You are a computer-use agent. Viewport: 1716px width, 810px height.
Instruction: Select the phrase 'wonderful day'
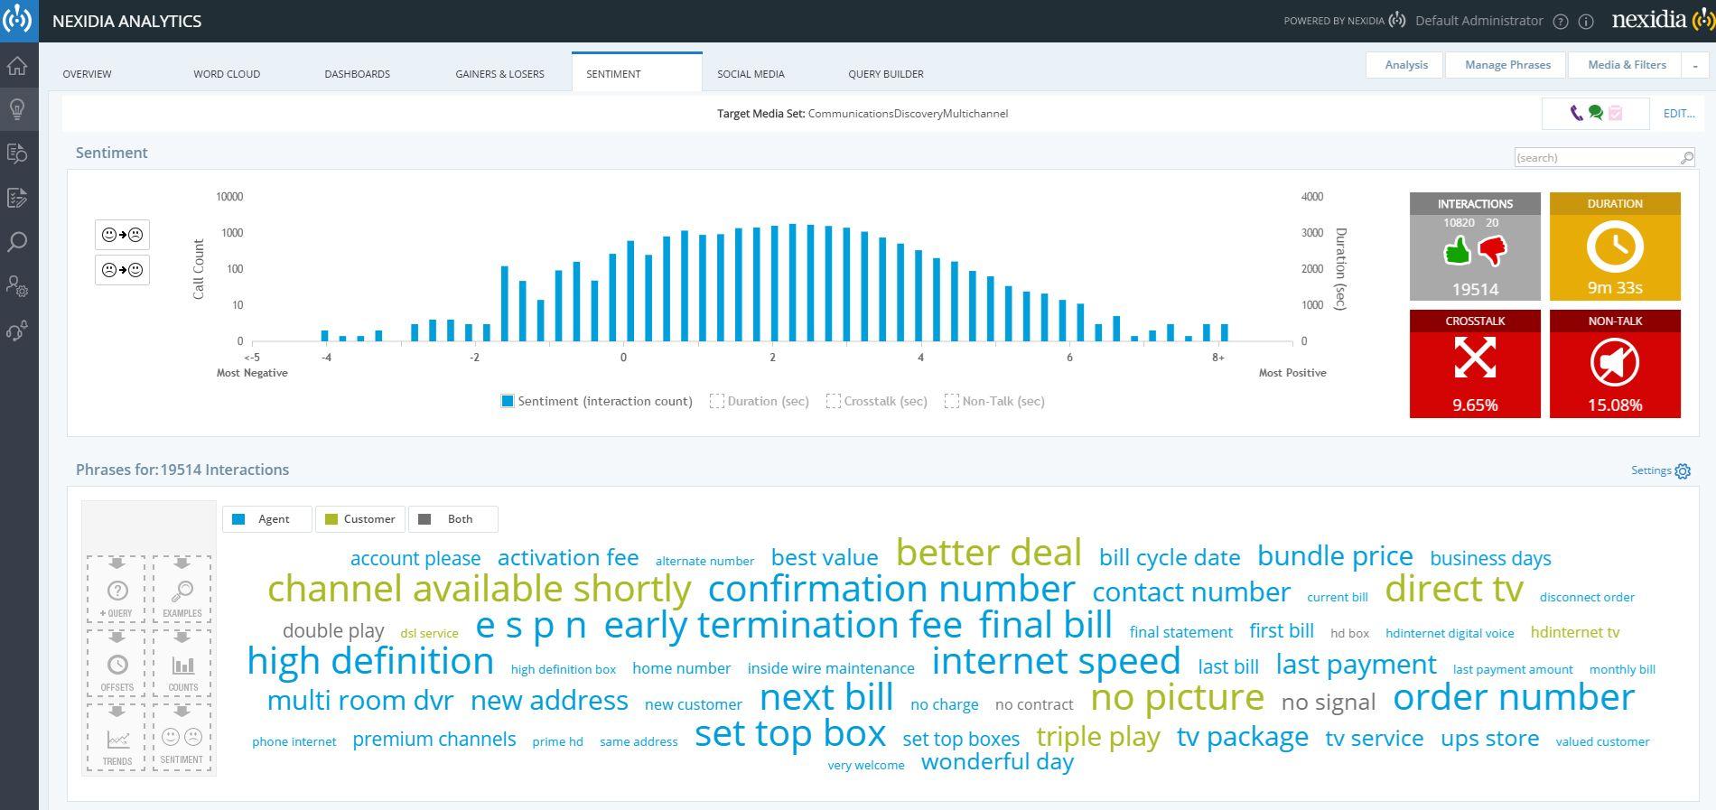[997, 762]
